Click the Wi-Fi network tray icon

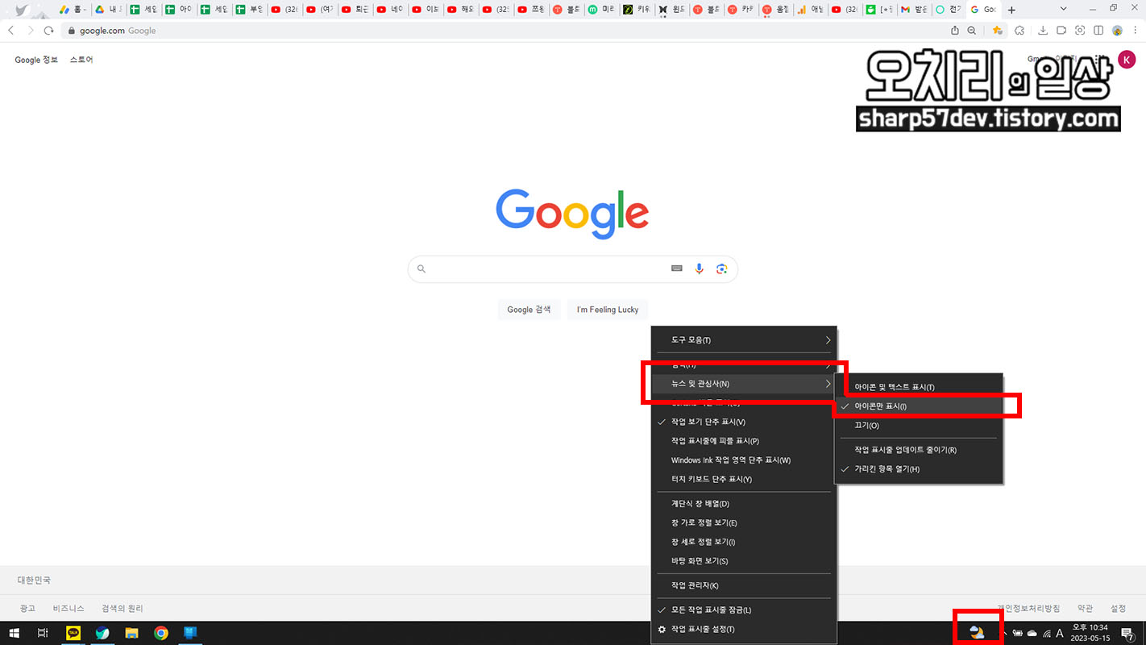(1046, 634)
